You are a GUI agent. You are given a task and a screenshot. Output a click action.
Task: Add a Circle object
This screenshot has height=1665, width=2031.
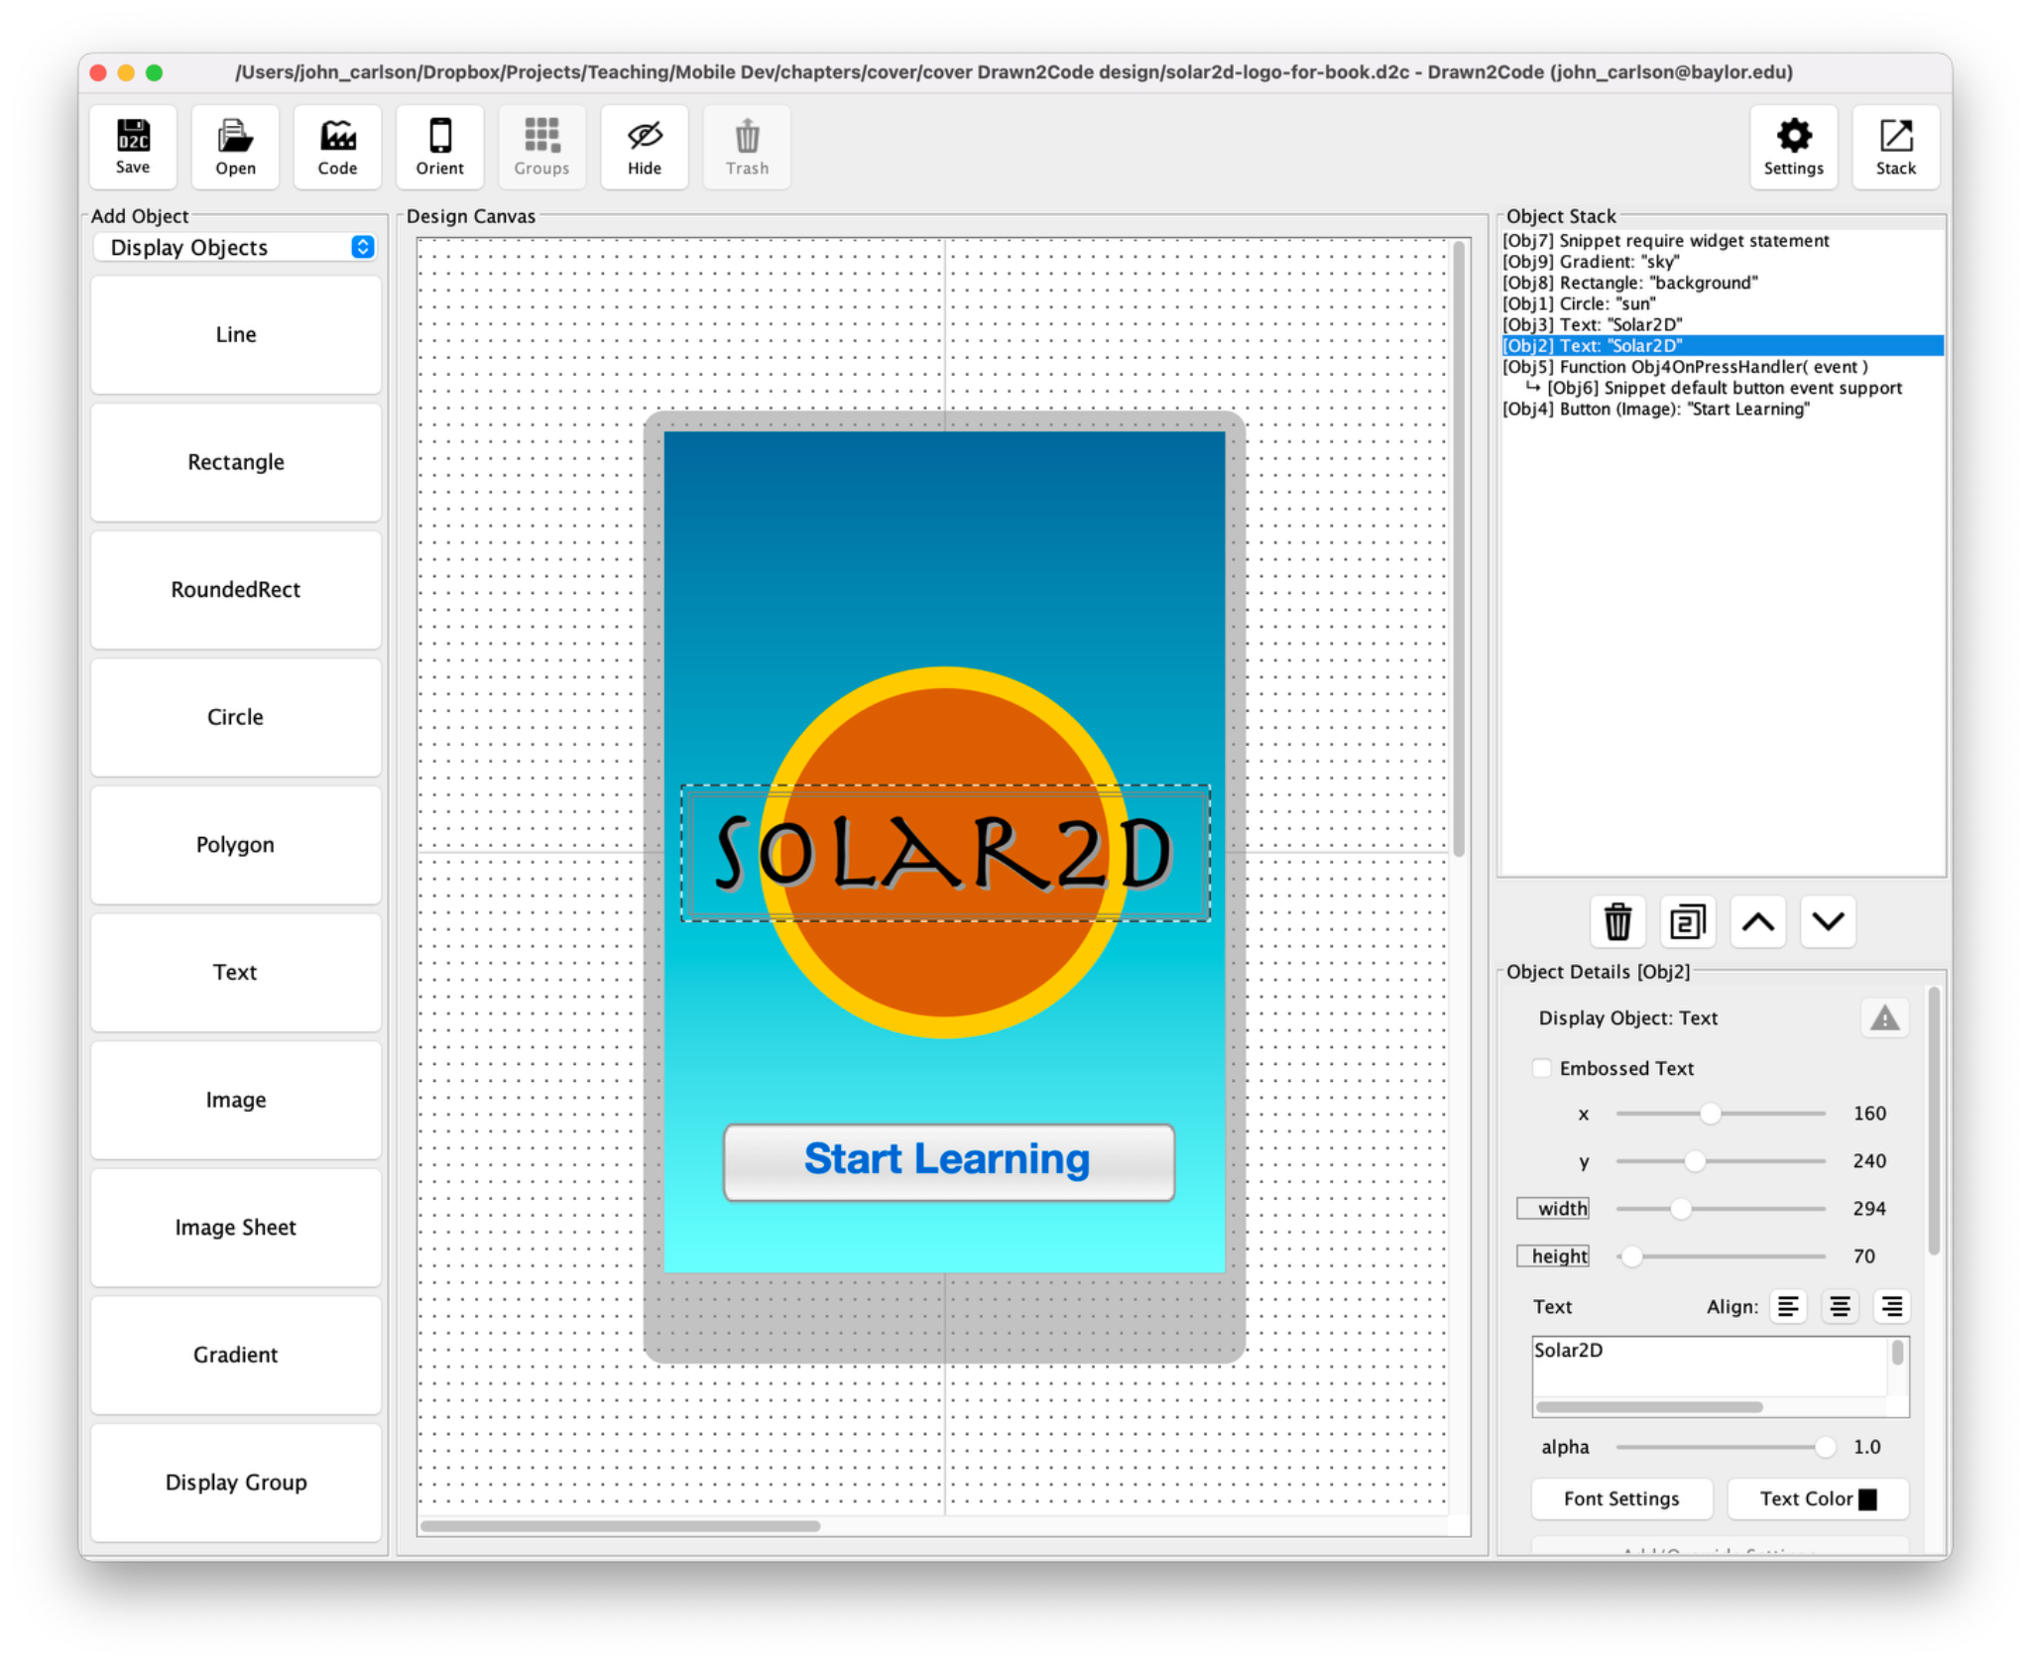click(x=236, y=717)
